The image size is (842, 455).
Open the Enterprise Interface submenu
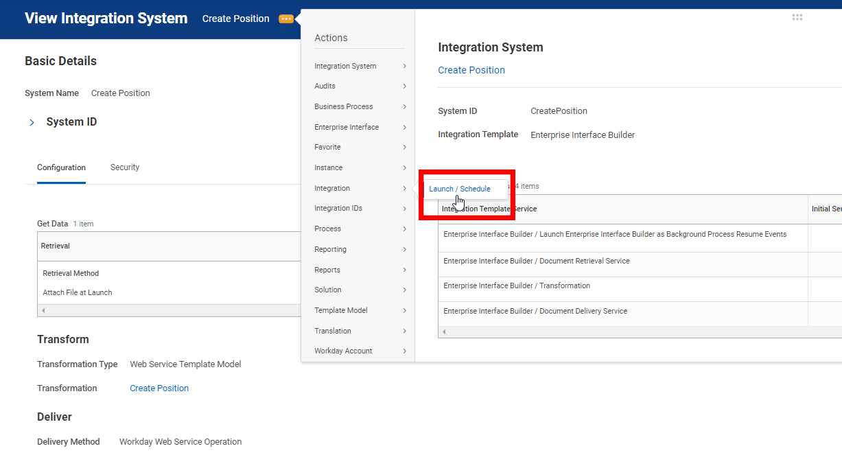pos(360,128)
